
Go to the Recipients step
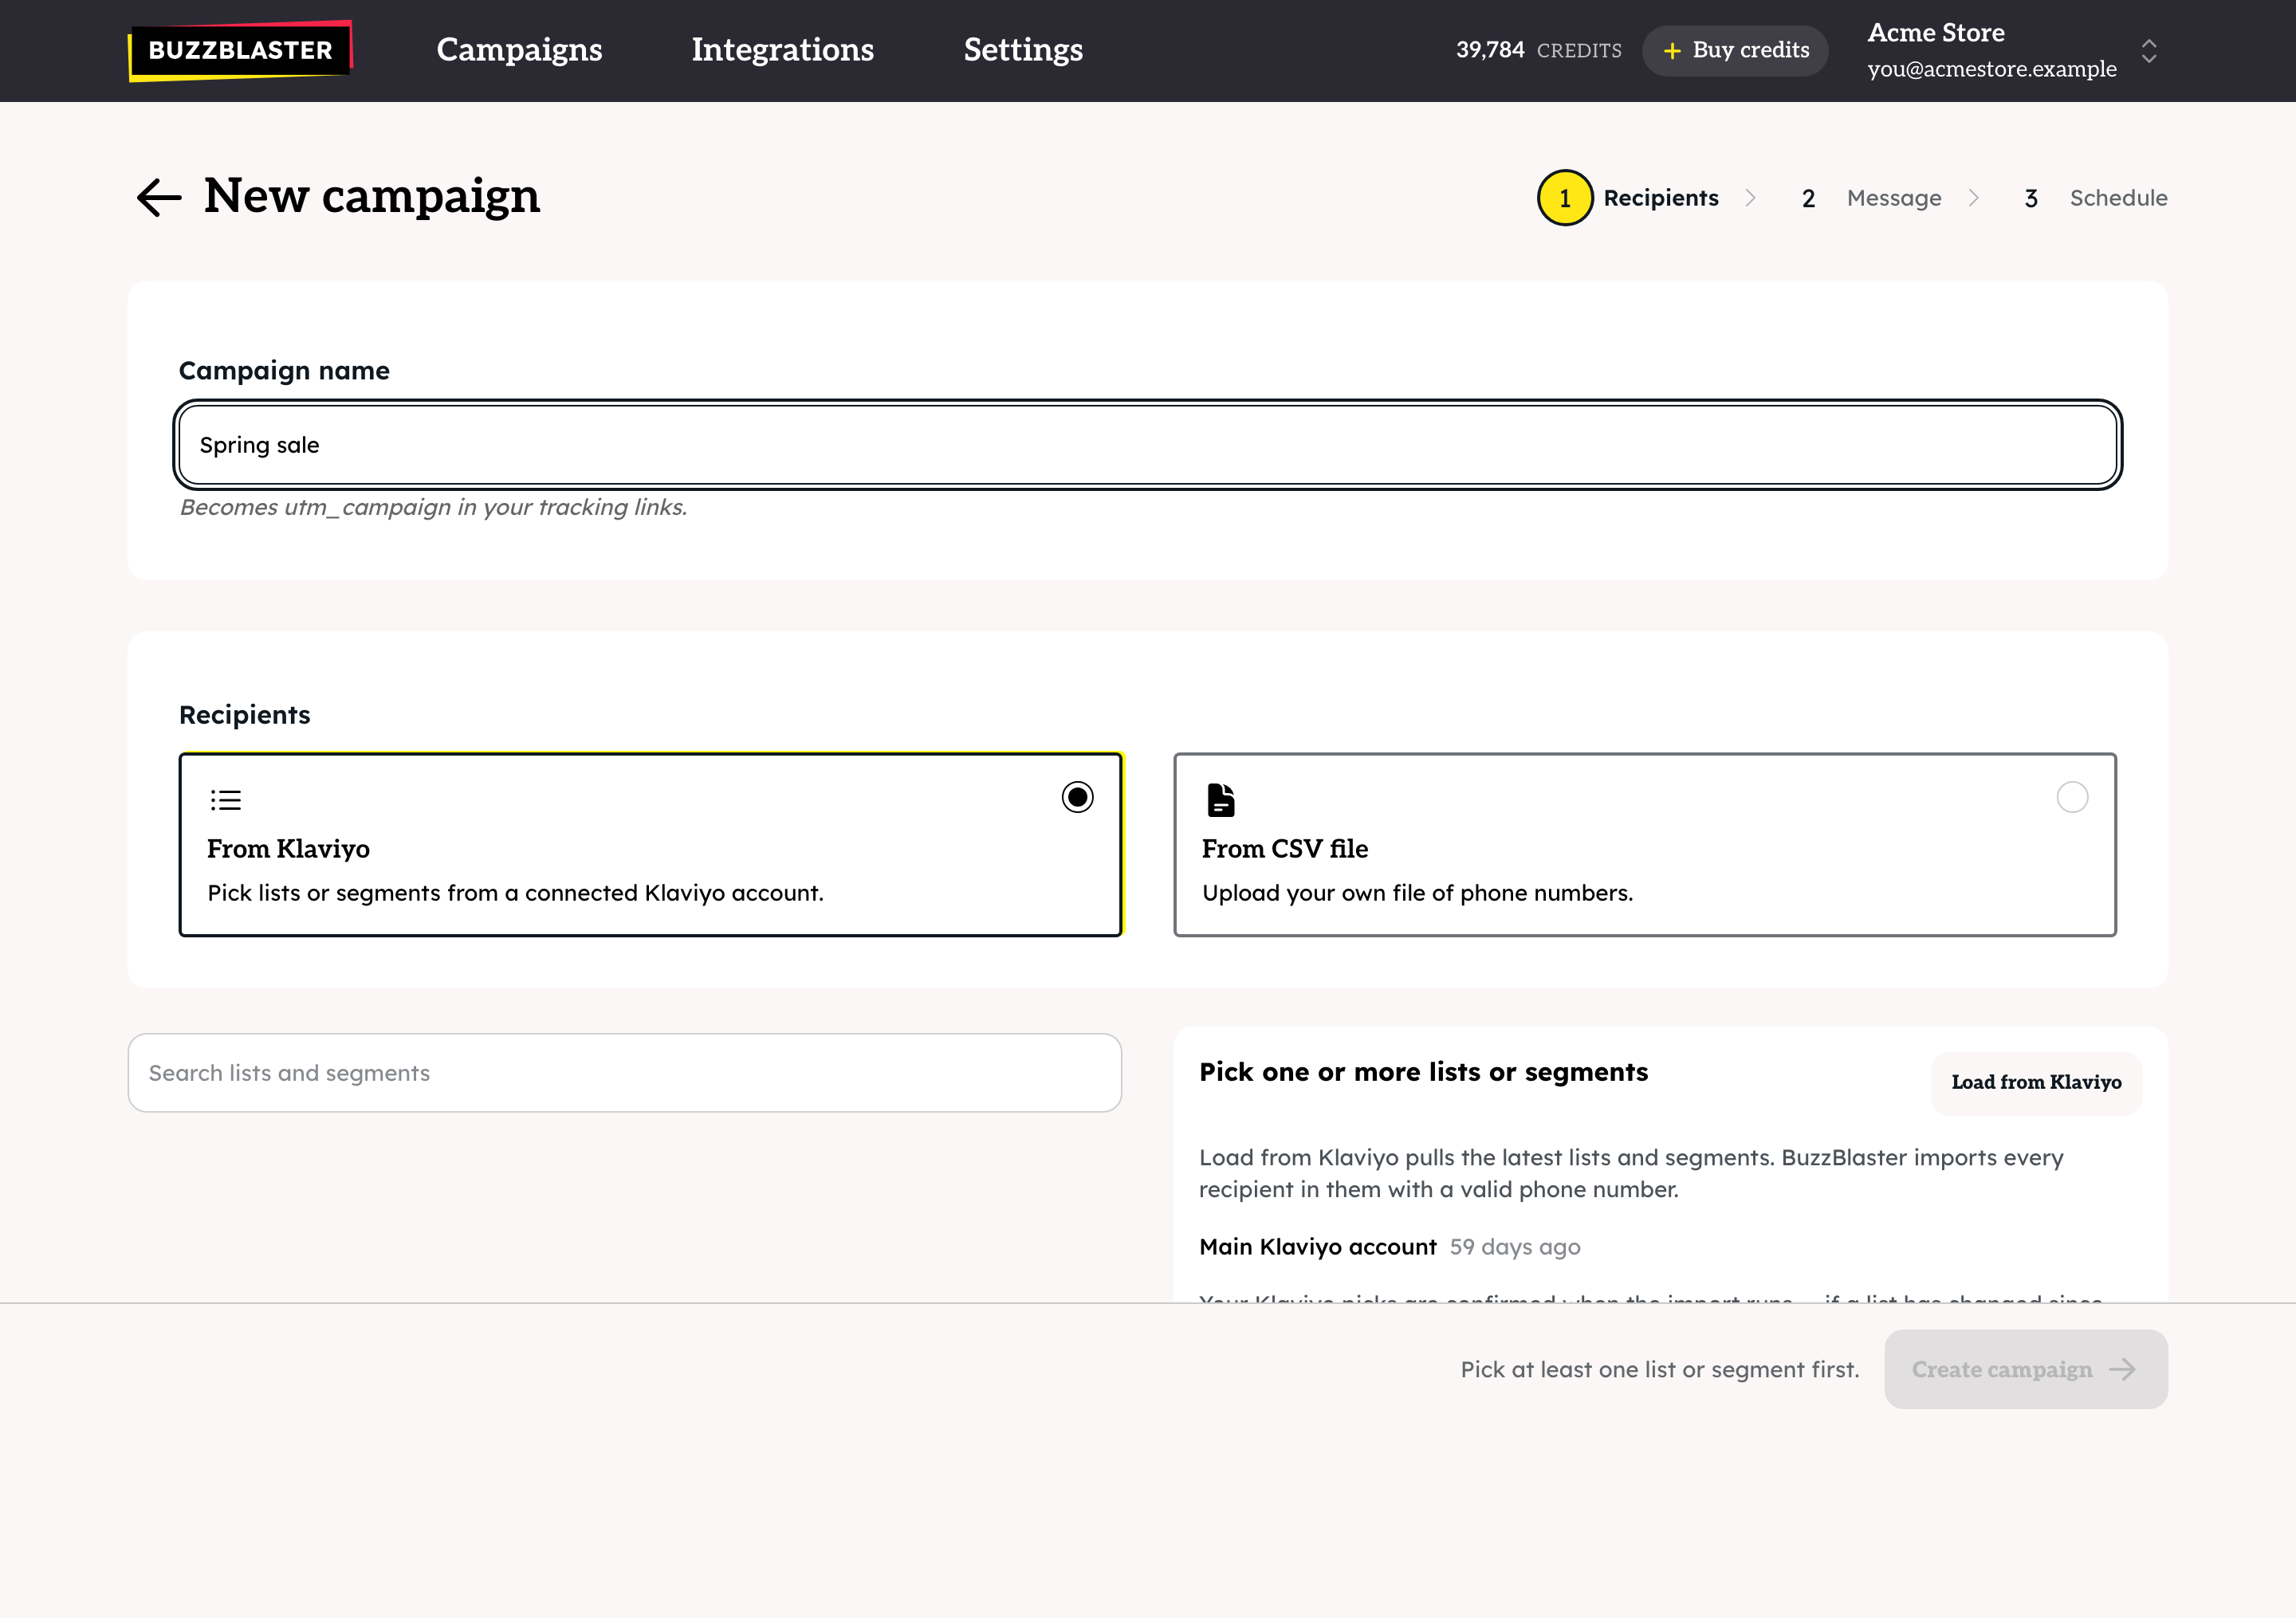1661,198
